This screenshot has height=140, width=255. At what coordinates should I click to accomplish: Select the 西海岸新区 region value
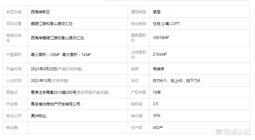pyautogui.click(x=40, y=12)
